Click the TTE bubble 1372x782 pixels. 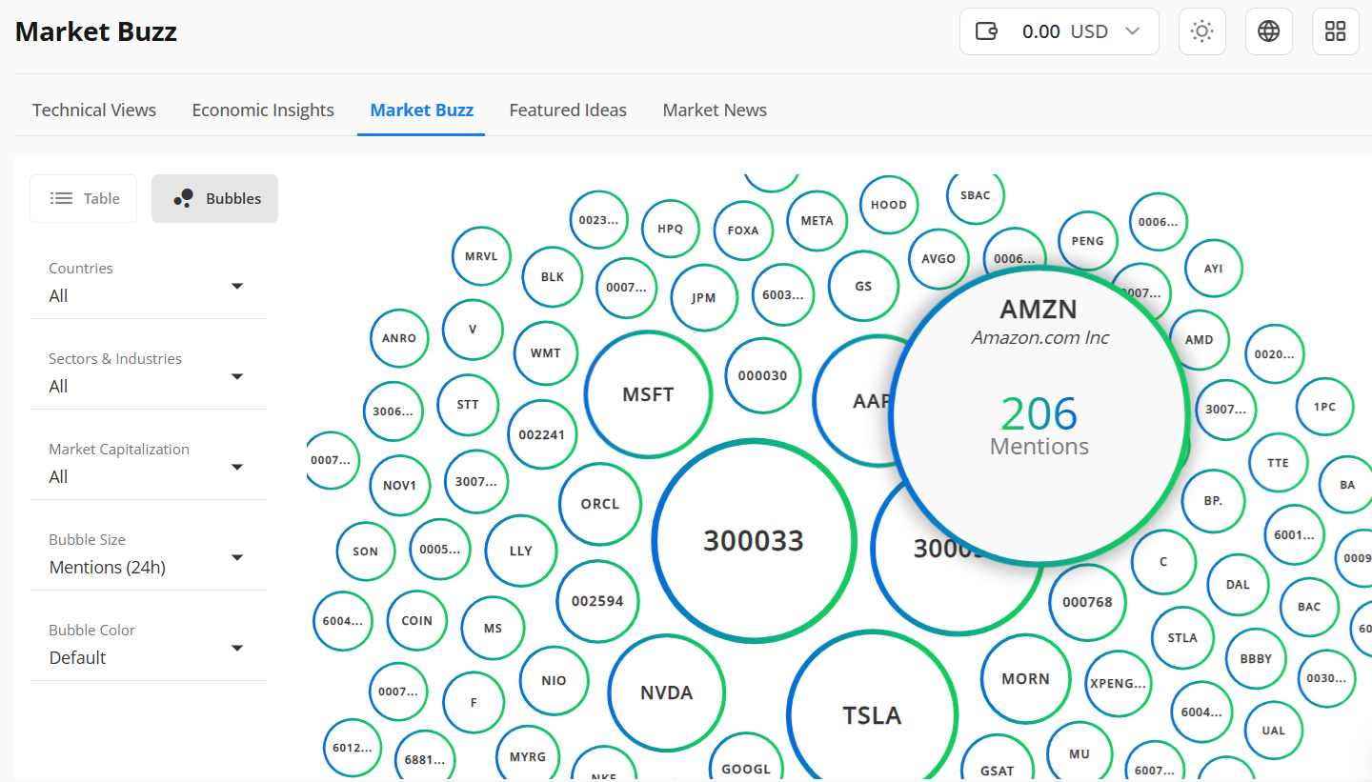tap(1278, 463)
